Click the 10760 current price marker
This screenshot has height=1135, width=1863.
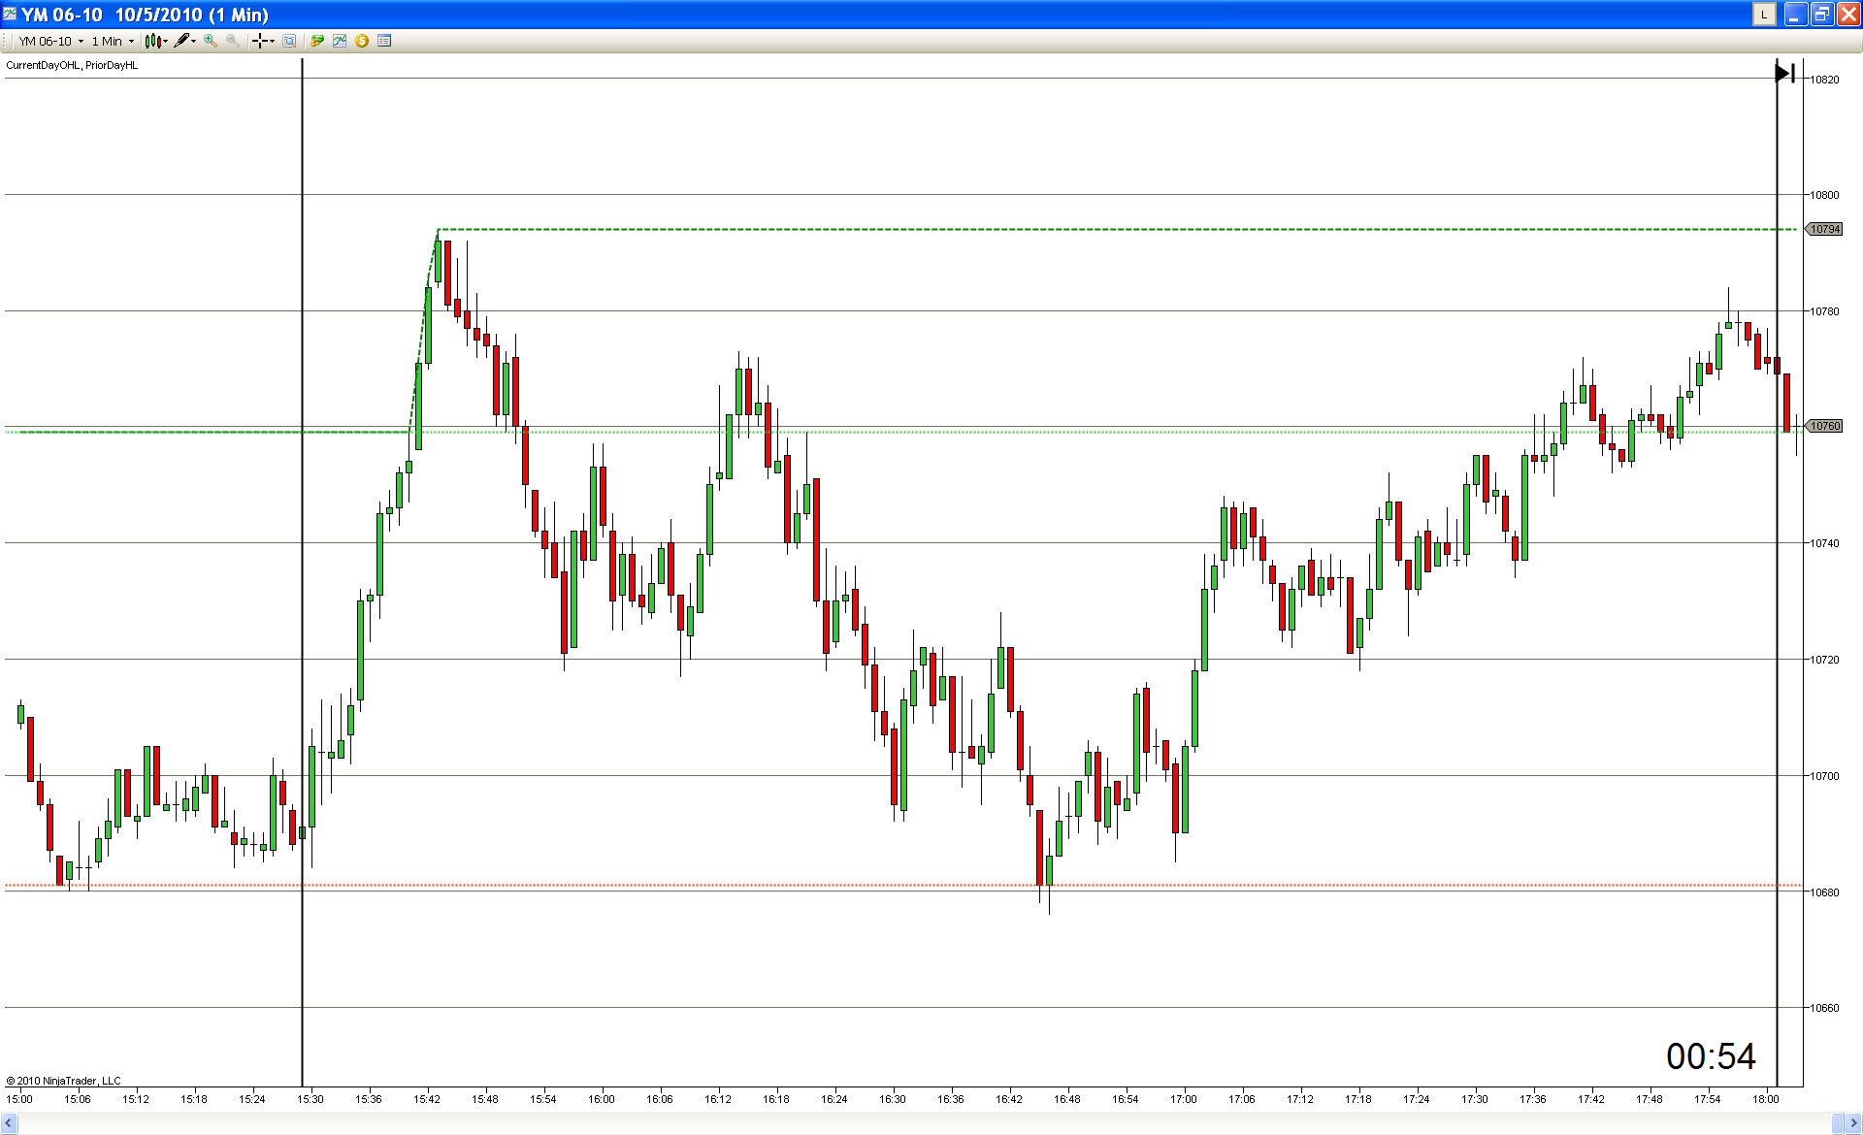pos(1824,426)
